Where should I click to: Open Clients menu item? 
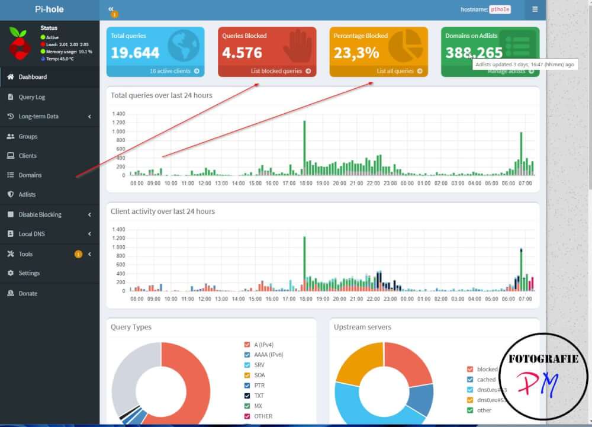point(50,156)
